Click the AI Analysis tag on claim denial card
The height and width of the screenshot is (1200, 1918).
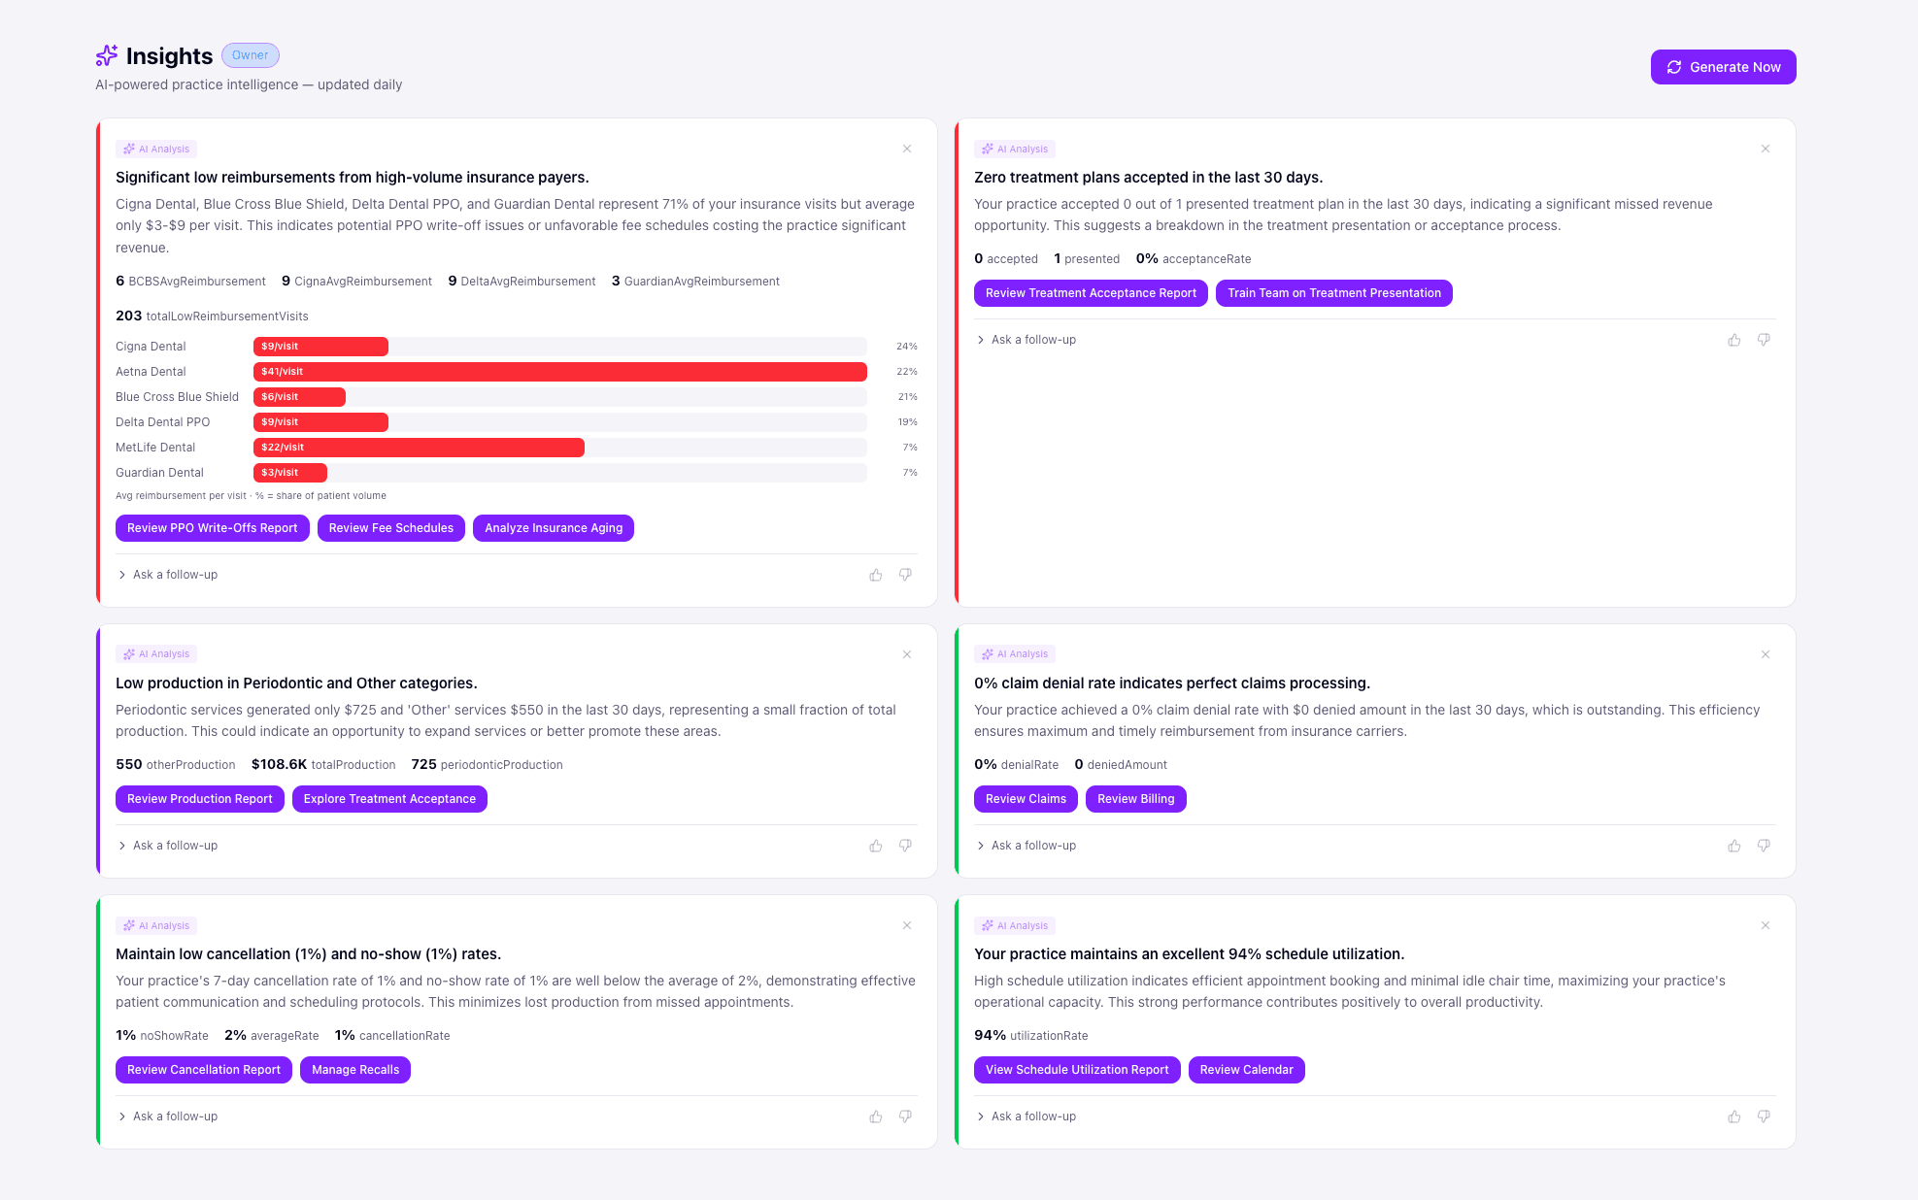point(1015,654)
